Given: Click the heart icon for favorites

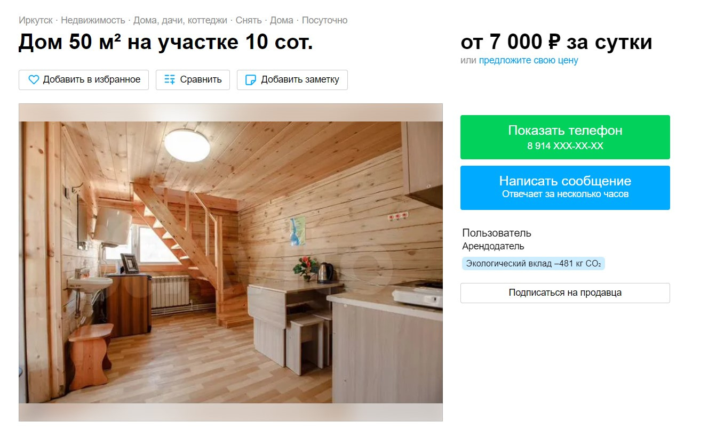Looking at the screenshot, I should click(34, 80).
